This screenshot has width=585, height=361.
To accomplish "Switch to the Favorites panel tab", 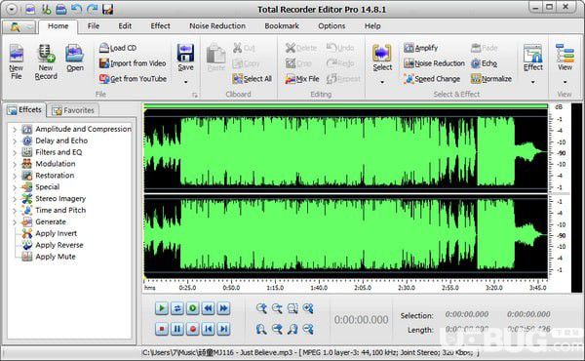I will click(73, 110).
